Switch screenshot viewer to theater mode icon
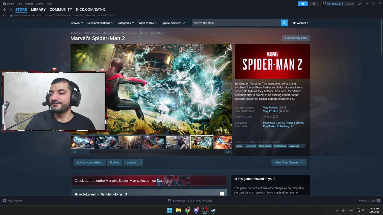This screenshot has width=383, height=215. pyautogui.click(x=219, y=130)
